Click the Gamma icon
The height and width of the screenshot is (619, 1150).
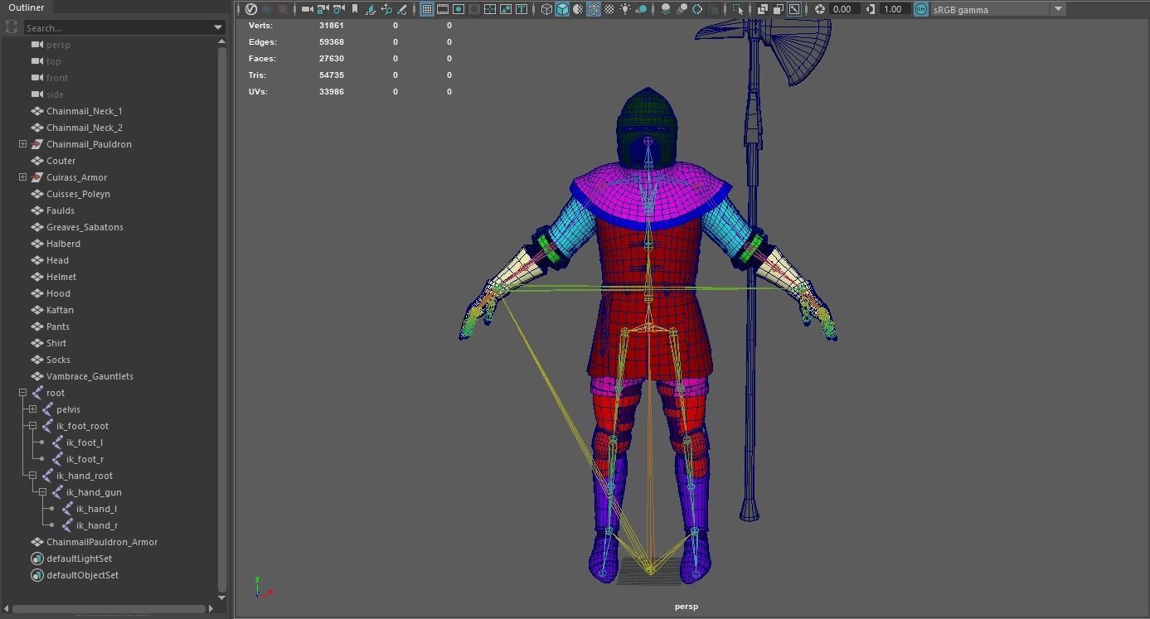tap(871, 9)
